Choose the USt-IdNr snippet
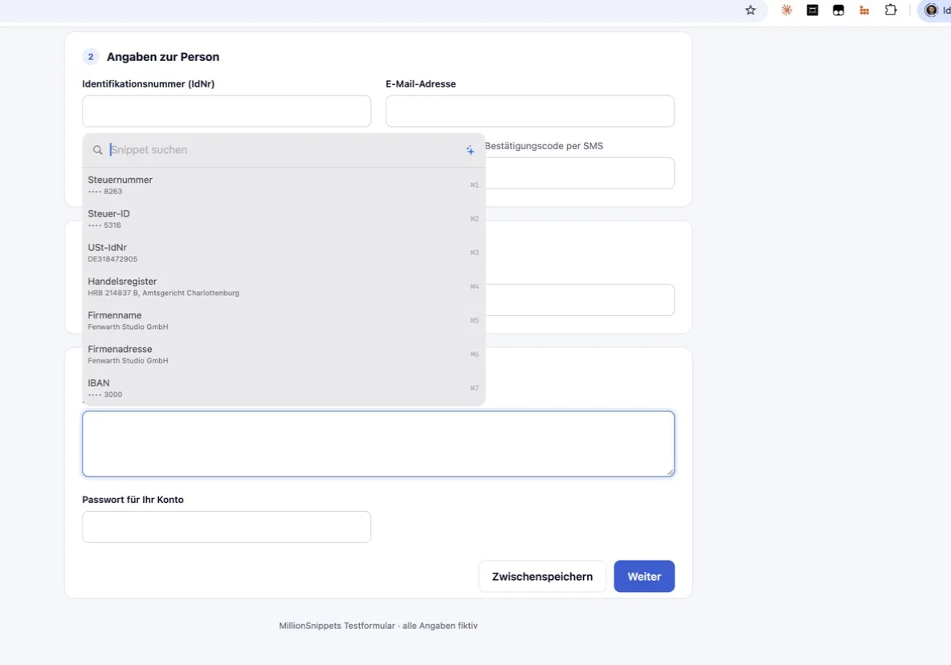 (284, 253)
